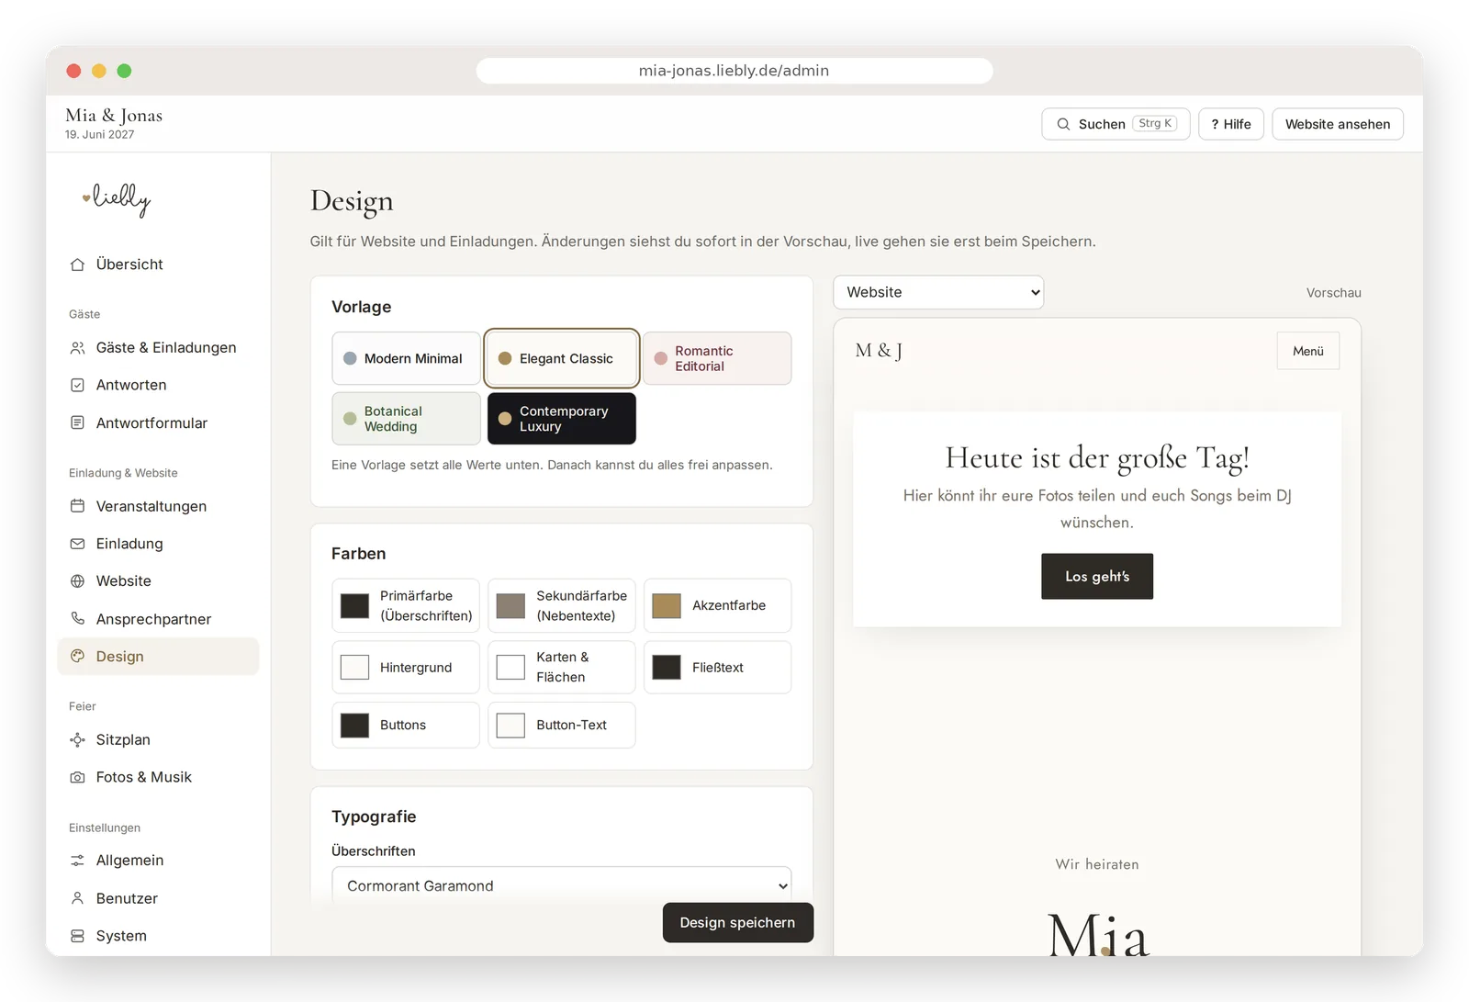The image size is (1469, 1002).
Task: Click the liebly logo in sidebar
Action: pyautogui.click(x=117, y=198)
